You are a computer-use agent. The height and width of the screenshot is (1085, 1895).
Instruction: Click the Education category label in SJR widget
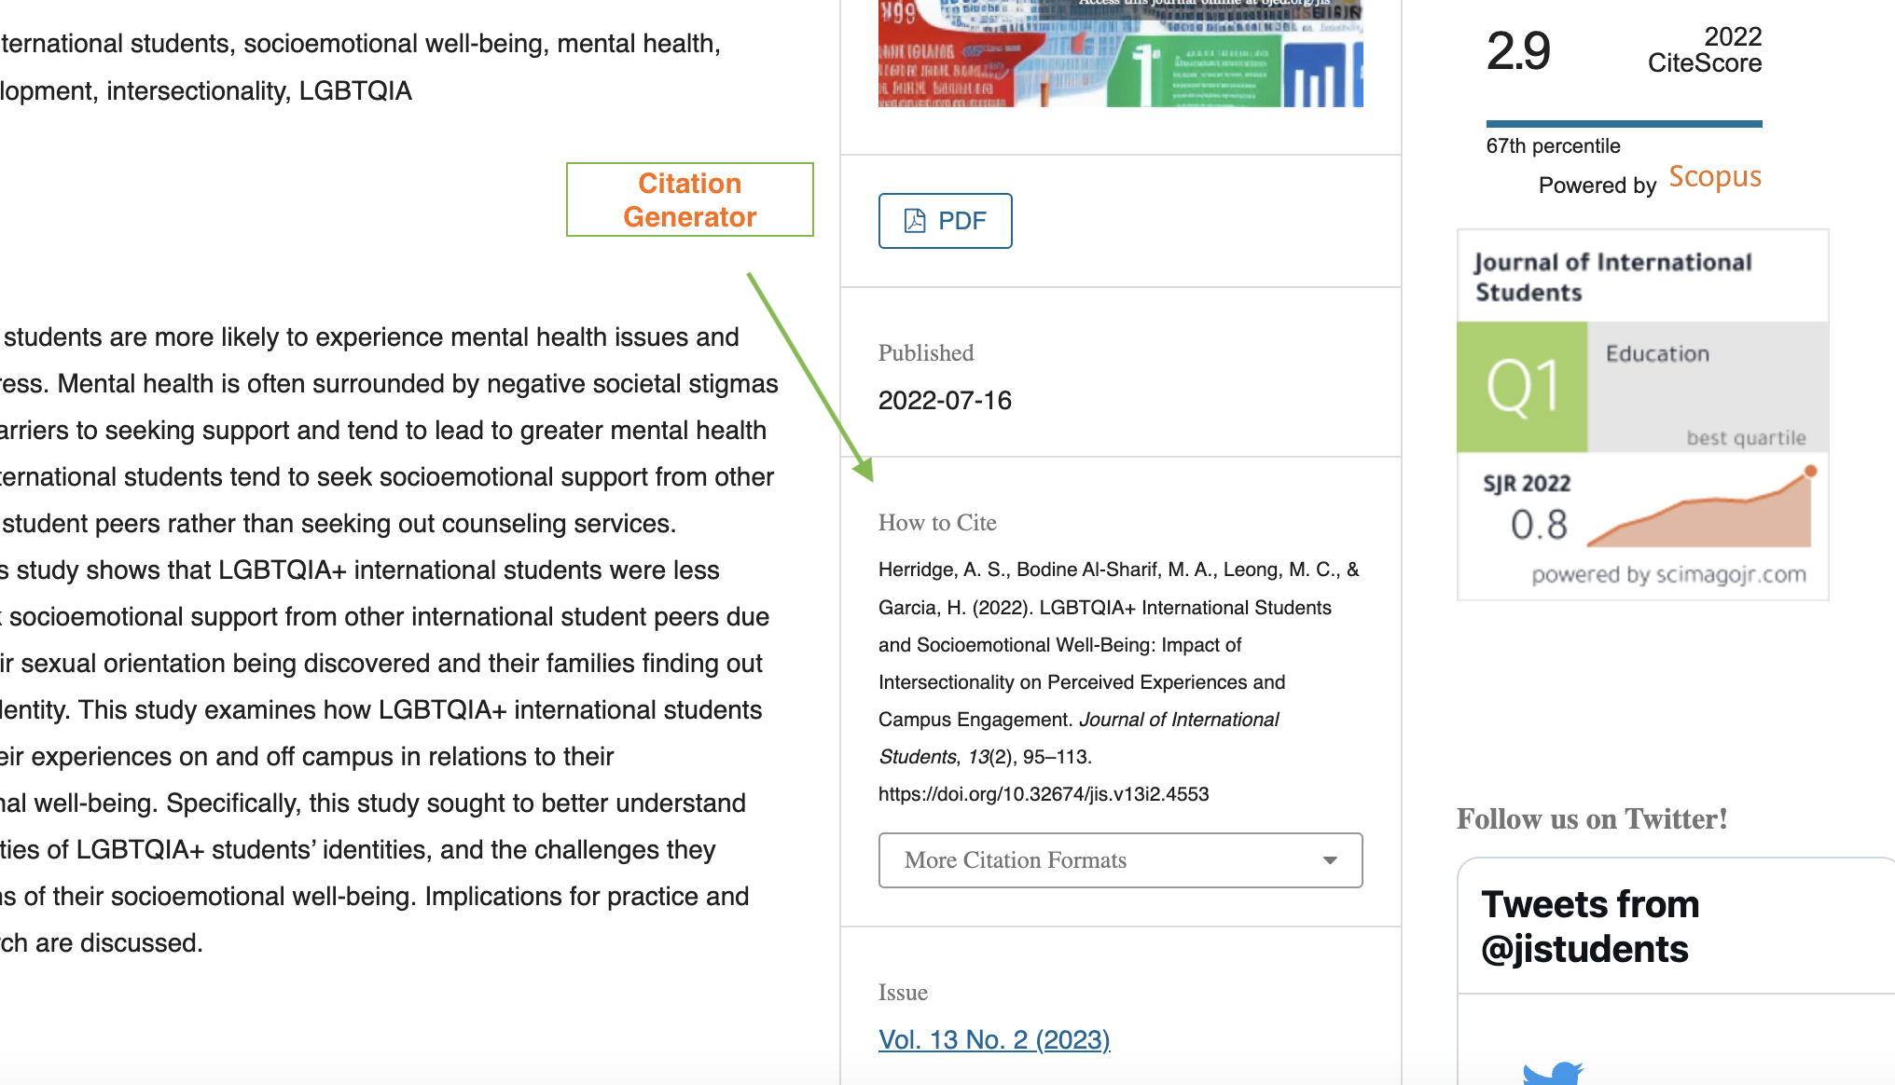[1657, 354]
